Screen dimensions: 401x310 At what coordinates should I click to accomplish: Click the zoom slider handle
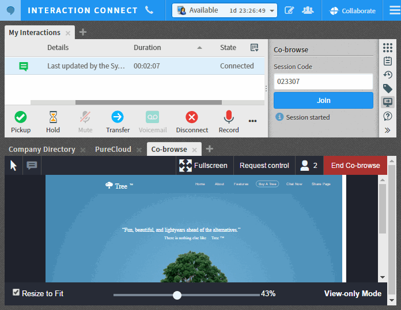(177, 295)
